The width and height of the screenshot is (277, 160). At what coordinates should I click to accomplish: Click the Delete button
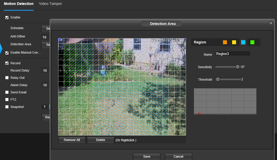click(x=100, y=140)
